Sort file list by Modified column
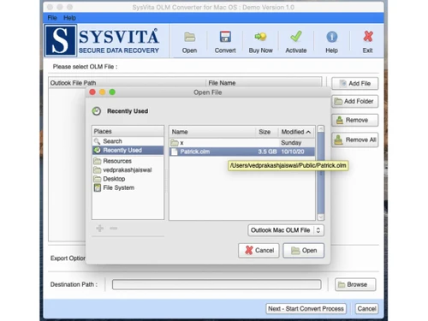The height and width of the screenshot is (321, 428). (296, 132)
